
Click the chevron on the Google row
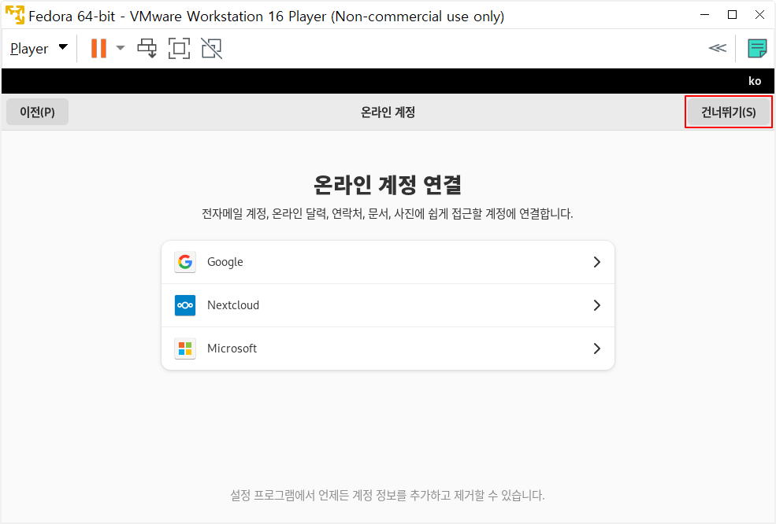[x=597, y=262]
